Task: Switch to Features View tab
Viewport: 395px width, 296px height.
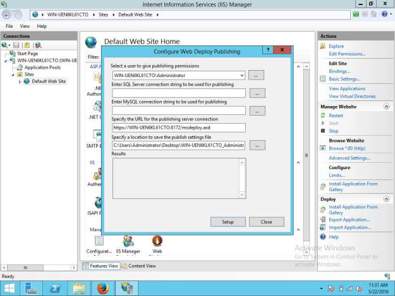Action: (101, 266)
